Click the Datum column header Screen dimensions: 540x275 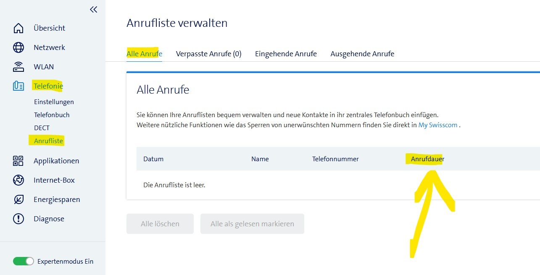click(x=153, y=159)
